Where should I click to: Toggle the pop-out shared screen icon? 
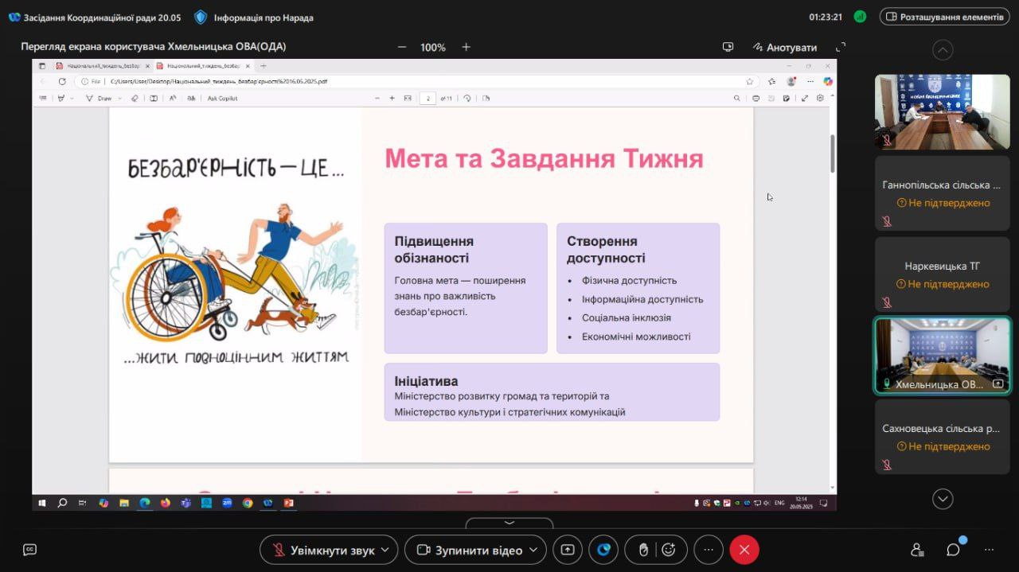click(x=728, y=47)
